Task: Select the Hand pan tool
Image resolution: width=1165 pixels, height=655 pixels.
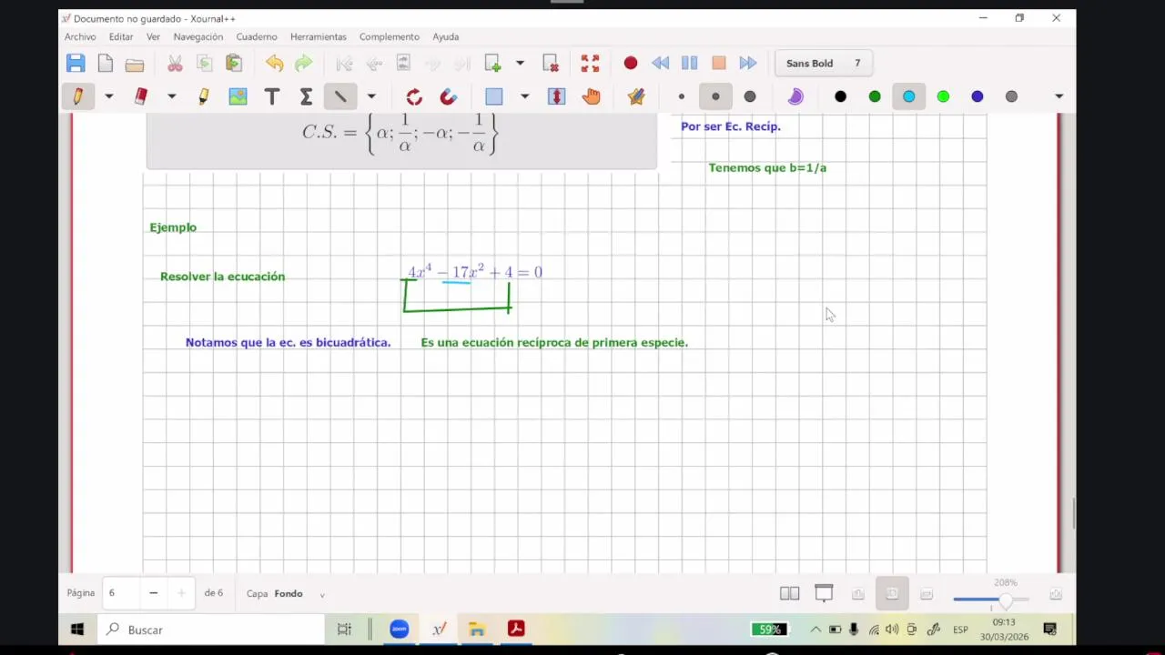Action: point(591,96)
